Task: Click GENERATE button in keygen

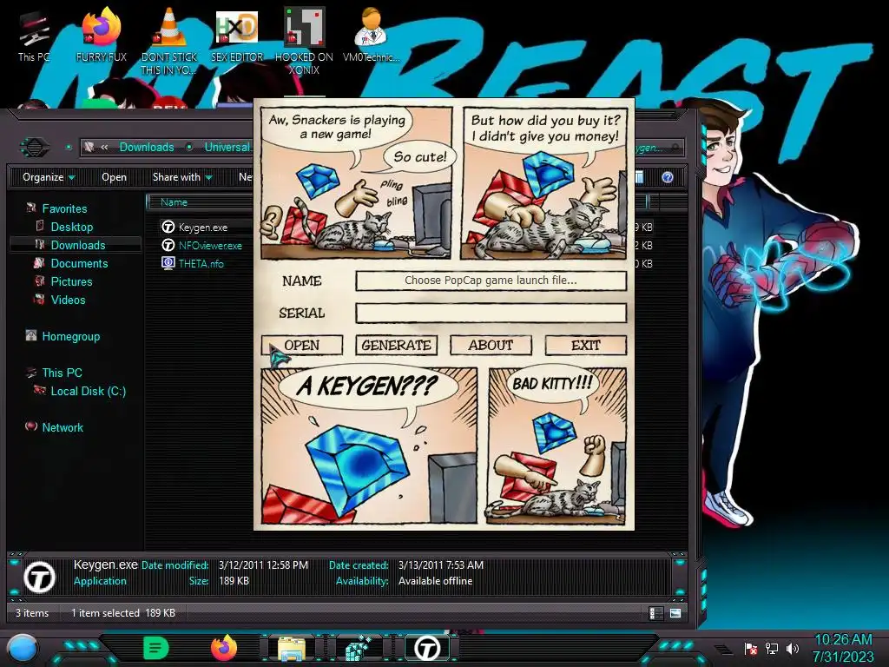Action: (396, 345)
